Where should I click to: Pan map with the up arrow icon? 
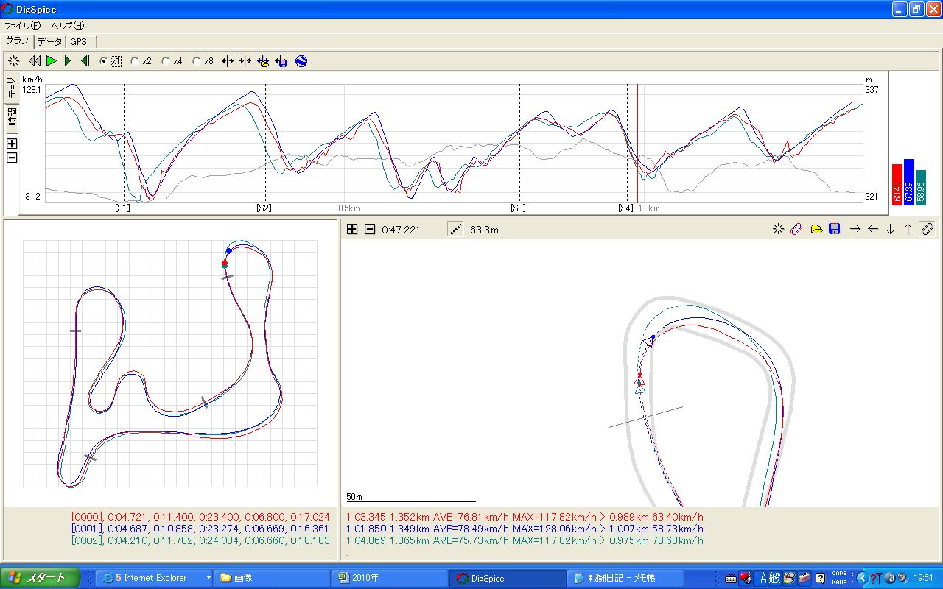(x=908, y=229)
